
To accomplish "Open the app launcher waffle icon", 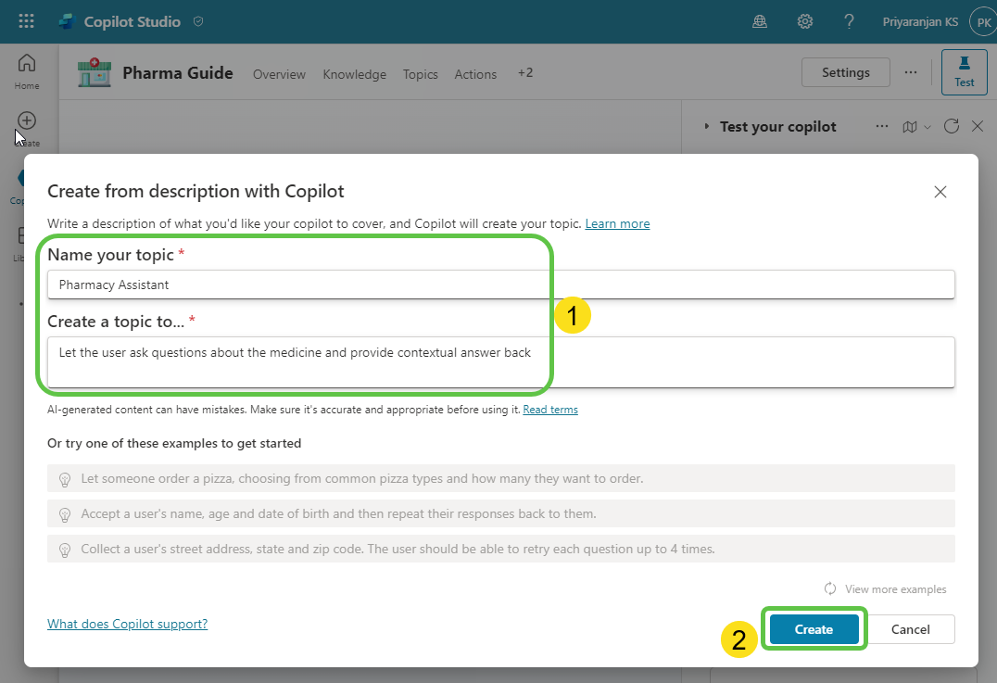I will (26, 21).
